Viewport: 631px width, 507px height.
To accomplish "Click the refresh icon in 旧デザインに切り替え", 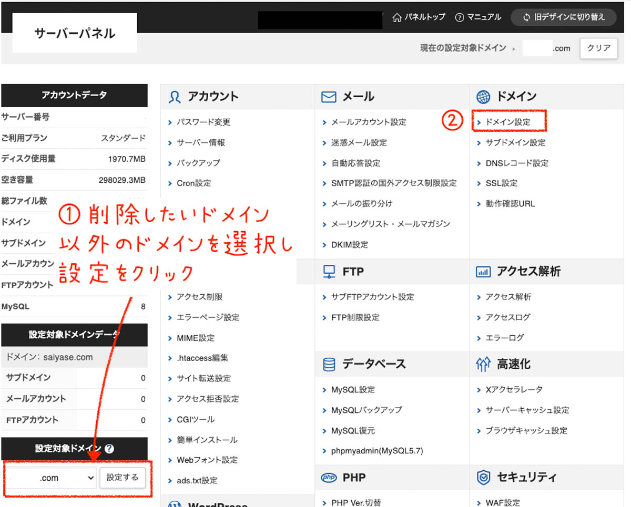I will pyautogui.click(x=526, y=17).
